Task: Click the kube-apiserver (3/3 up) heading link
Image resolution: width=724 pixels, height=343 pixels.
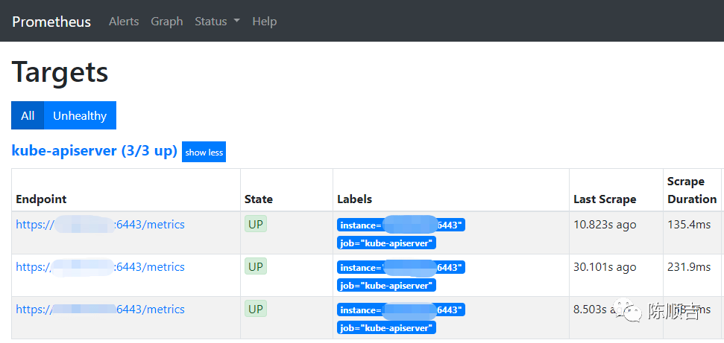Action: (x=94, y=151)
